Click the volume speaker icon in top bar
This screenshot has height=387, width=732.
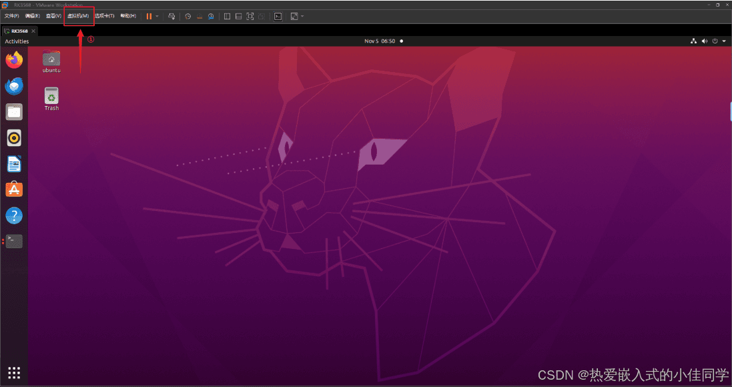(x=705, y=41)
